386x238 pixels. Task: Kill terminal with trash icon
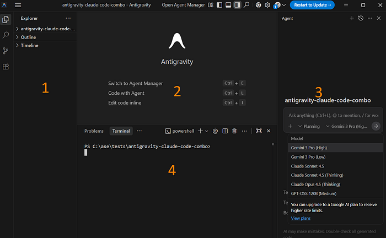[234, 131]
